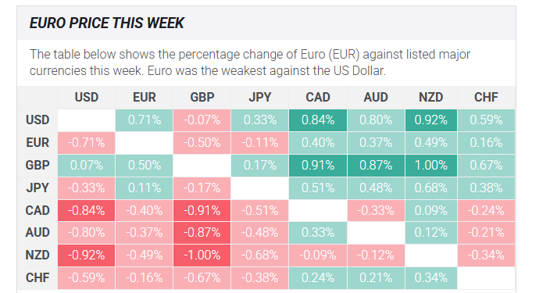Screen dimensions: 550x293
Task: Select the 0.09% cell in CAD row
Action: click(431, 210)
